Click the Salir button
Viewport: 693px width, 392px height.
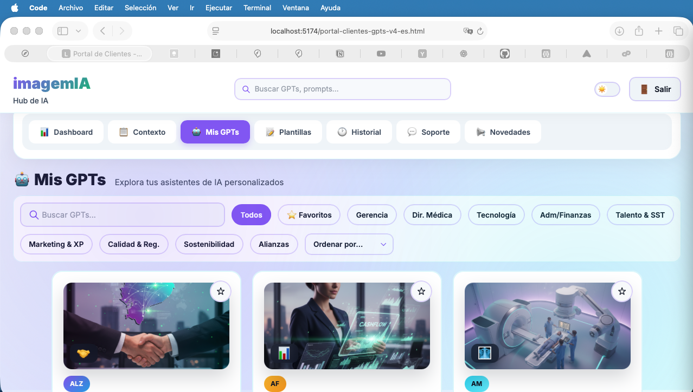(x=655, y=89)
